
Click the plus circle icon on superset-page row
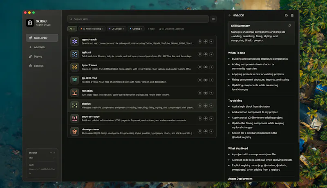(x=211, y=119)
